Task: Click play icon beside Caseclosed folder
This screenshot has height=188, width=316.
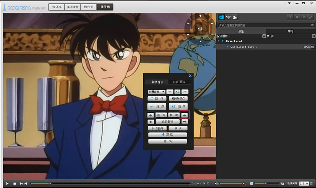Action: click(223, 41)
